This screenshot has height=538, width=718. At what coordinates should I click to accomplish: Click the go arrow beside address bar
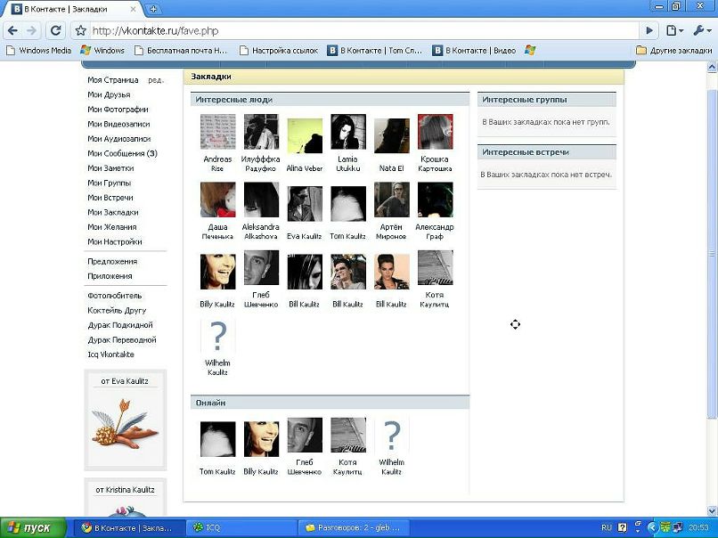pos(650,30)
